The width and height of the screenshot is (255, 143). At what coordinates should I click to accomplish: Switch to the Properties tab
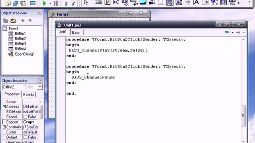click(x=12, y=94)
